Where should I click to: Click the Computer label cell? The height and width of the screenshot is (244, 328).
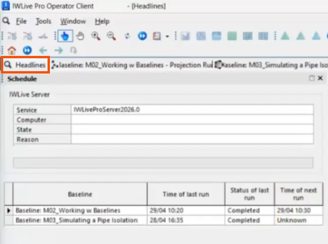coord(42,120)
